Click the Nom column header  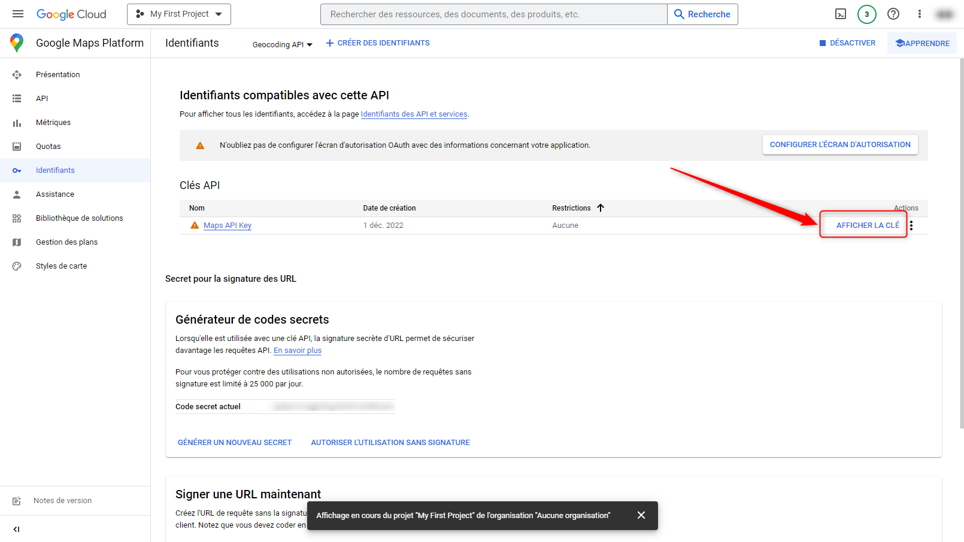point(197,208)
